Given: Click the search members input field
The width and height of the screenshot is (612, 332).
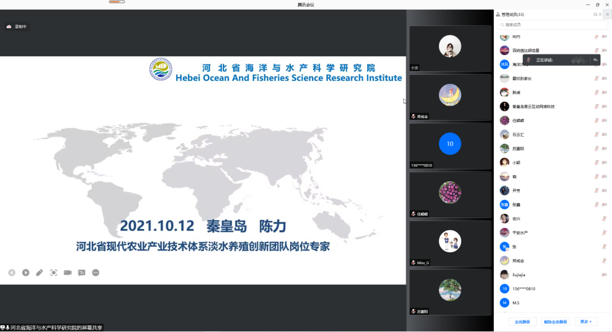Looking at the screenshot, I should [552, 25].
